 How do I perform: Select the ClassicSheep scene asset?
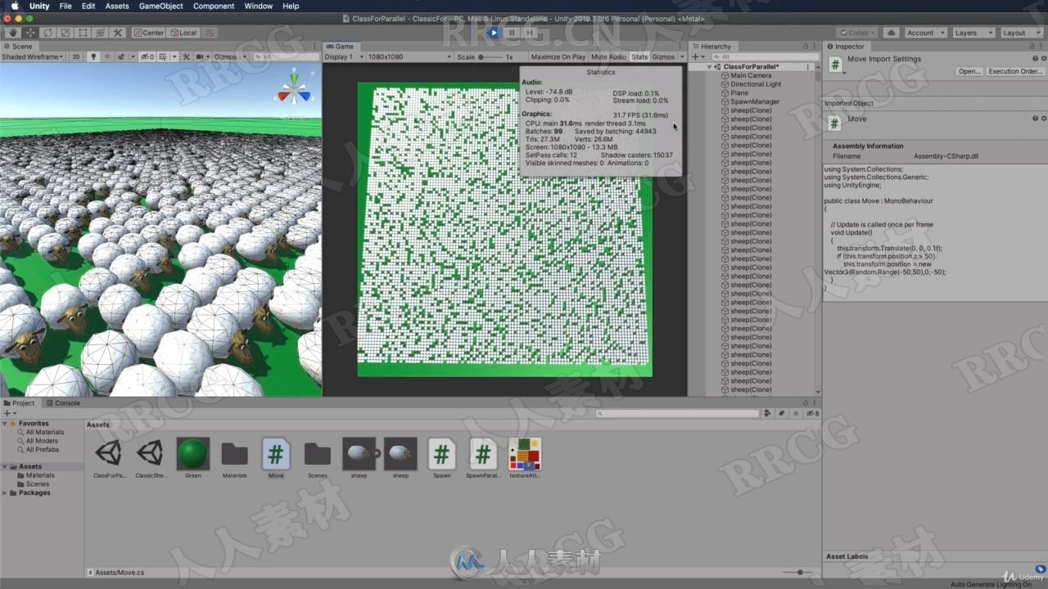point(151,454)
